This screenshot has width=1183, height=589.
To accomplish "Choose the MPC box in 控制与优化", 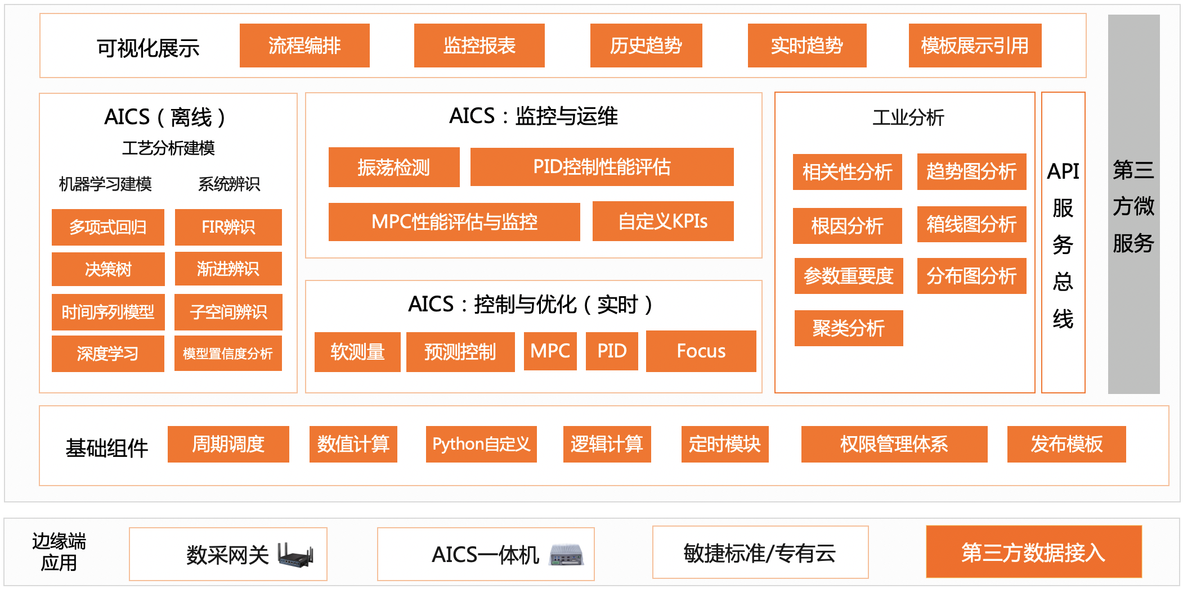I will [x=550, y=351].
